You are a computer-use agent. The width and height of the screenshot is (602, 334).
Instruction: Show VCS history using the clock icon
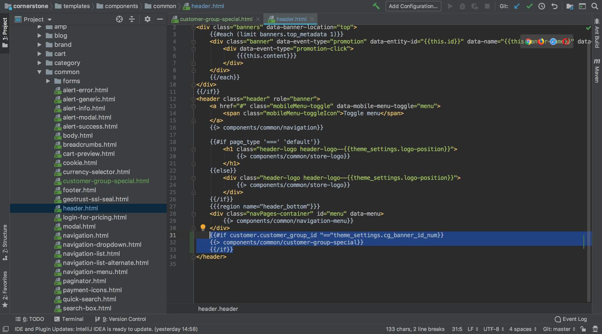click(x=541, y=6)
